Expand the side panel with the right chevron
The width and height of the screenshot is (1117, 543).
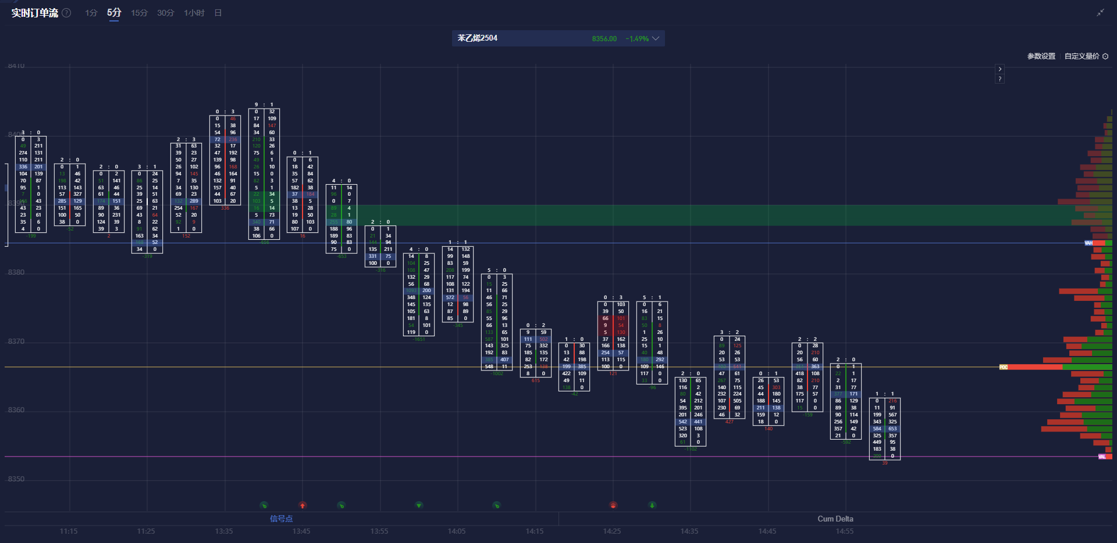[999, 69]
